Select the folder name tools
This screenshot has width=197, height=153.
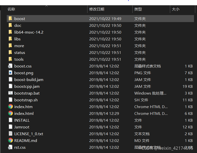19,59
